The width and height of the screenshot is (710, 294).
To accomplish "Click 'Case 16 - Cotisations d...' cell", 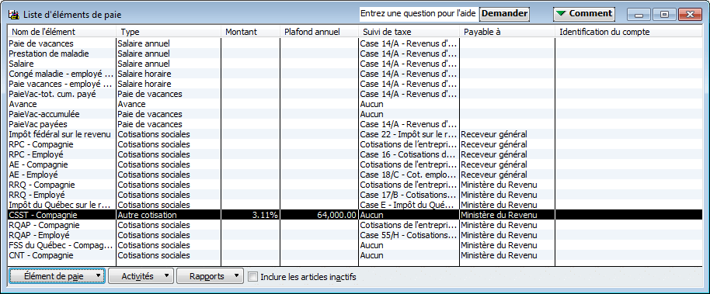I will pos(409,154).
